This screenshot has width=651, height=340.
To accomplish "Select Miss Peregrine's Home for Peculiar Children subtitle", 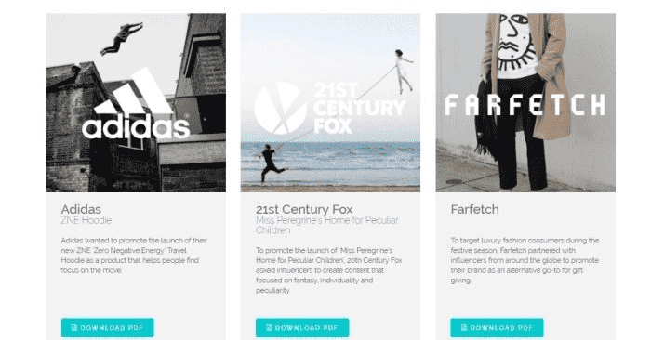I will [x=327, y=225].
